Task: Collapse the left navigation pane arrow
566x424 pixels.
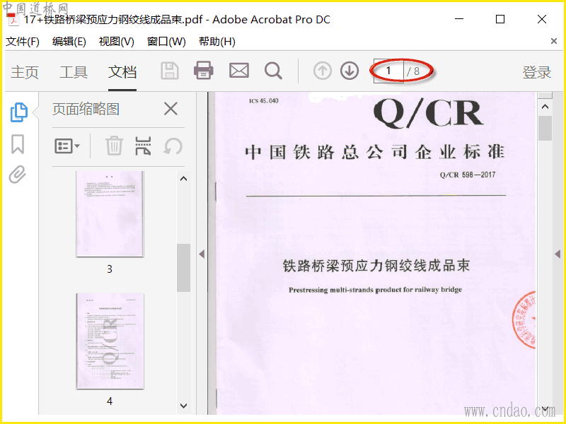Action: tap(202, 254)
